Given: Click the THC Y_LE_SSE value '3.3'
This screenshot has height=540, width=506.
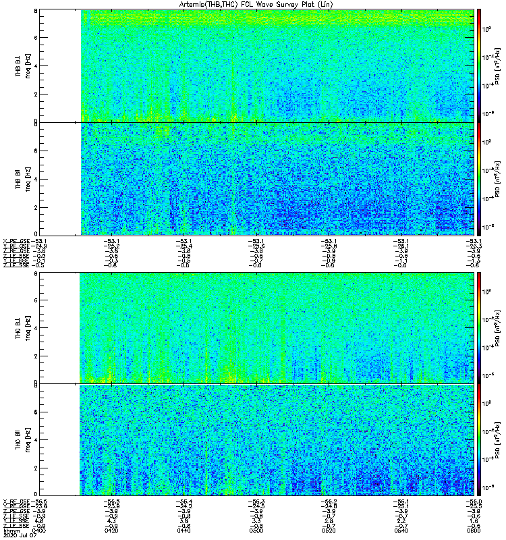Looking at the screenshot, I should pyautogui.click(x=257, y=521).
